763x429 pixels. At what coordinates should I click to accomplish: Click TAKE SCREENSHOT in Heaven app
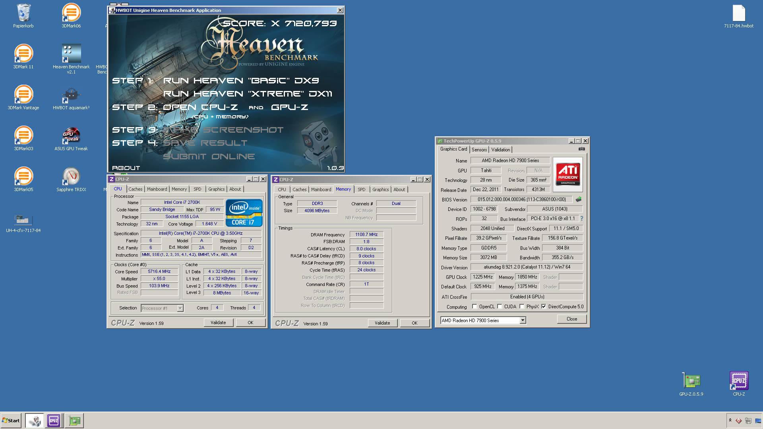tap(223, 130)
